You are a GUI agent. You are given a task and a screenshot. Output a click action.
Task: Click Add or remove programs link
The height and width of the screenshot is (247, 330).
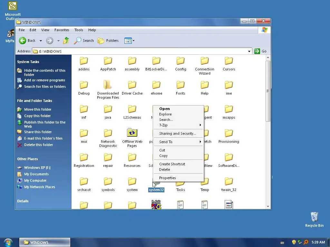click(44, 80)
